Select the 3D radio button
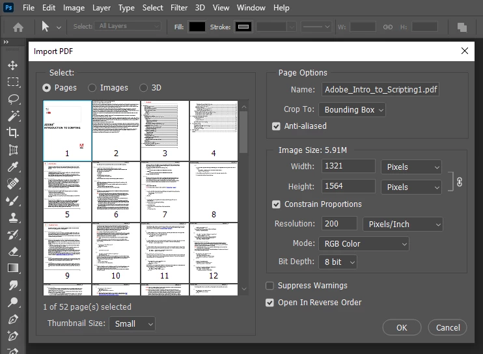Screen dimensions: 483x354 tap(143, 88)
